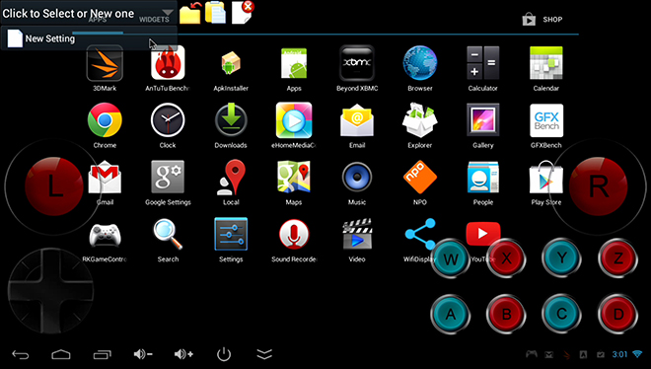Open the Browser globe icon

coord(420,63)
